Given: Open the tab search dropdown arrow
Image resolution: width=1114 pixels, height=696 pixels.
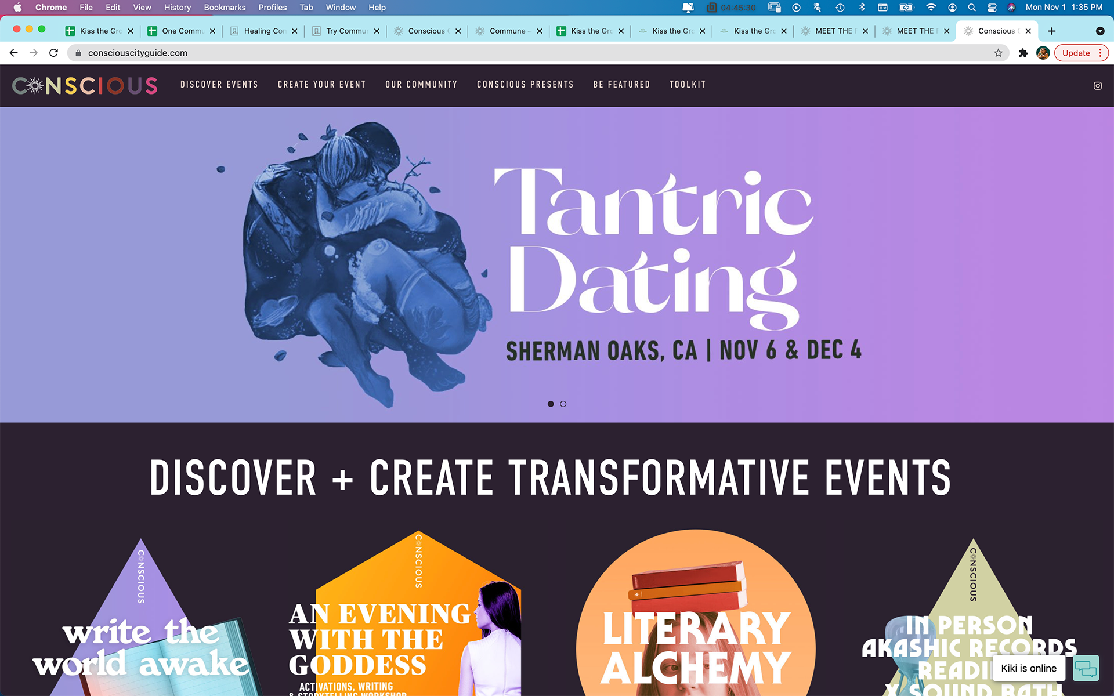Looking at the screenshot, I should [1099, 31].
